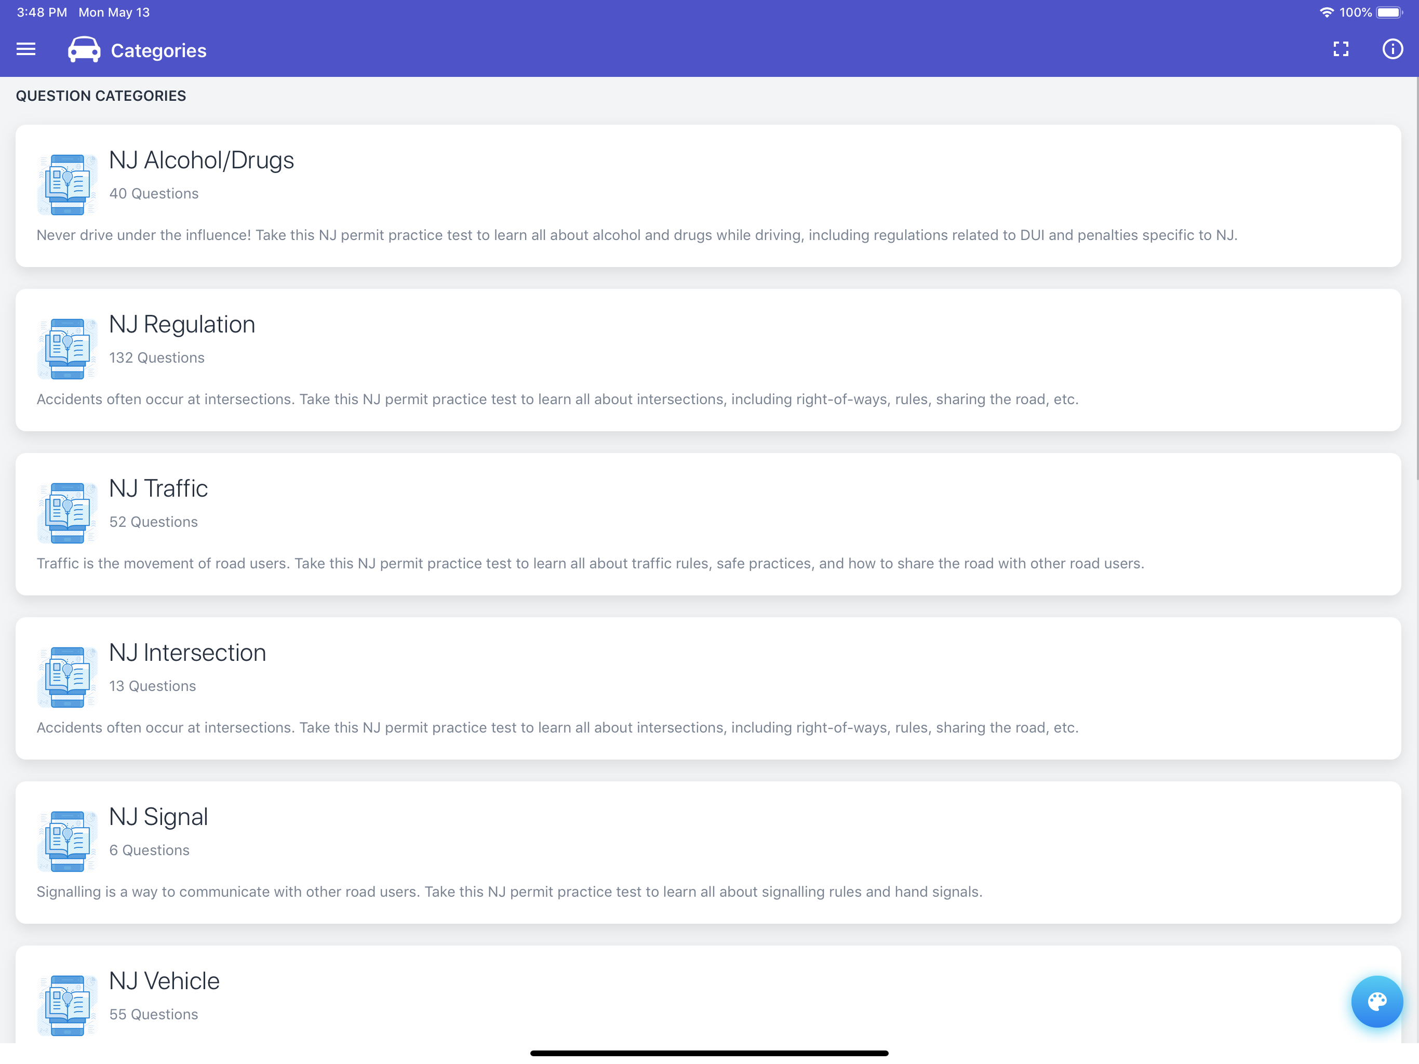Screen dimensions: 1419x1064
Task: Open the theme palette picker
Action: 1376,1001
